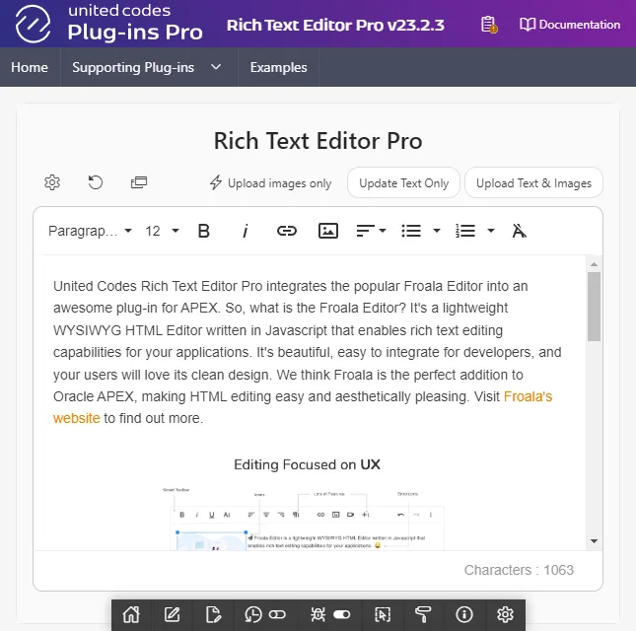The image size is (636, 631).
Task: Click the Insert Image icon
Action: click(328, 231)
